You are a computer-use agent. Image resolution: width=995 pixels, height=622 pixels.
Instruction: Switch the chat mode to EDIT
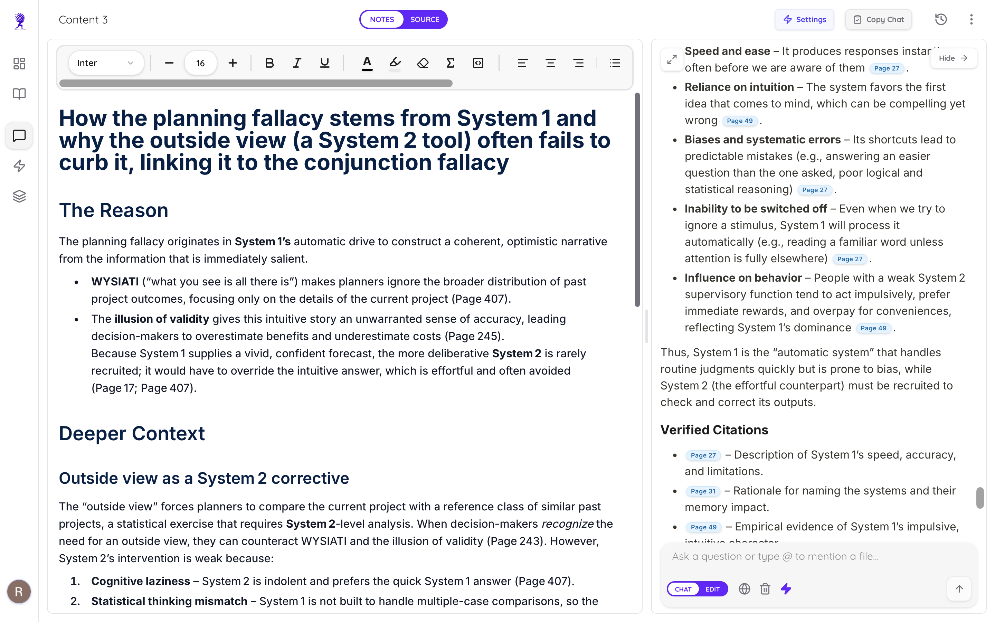pyautogui.click(x=712, y=589)
